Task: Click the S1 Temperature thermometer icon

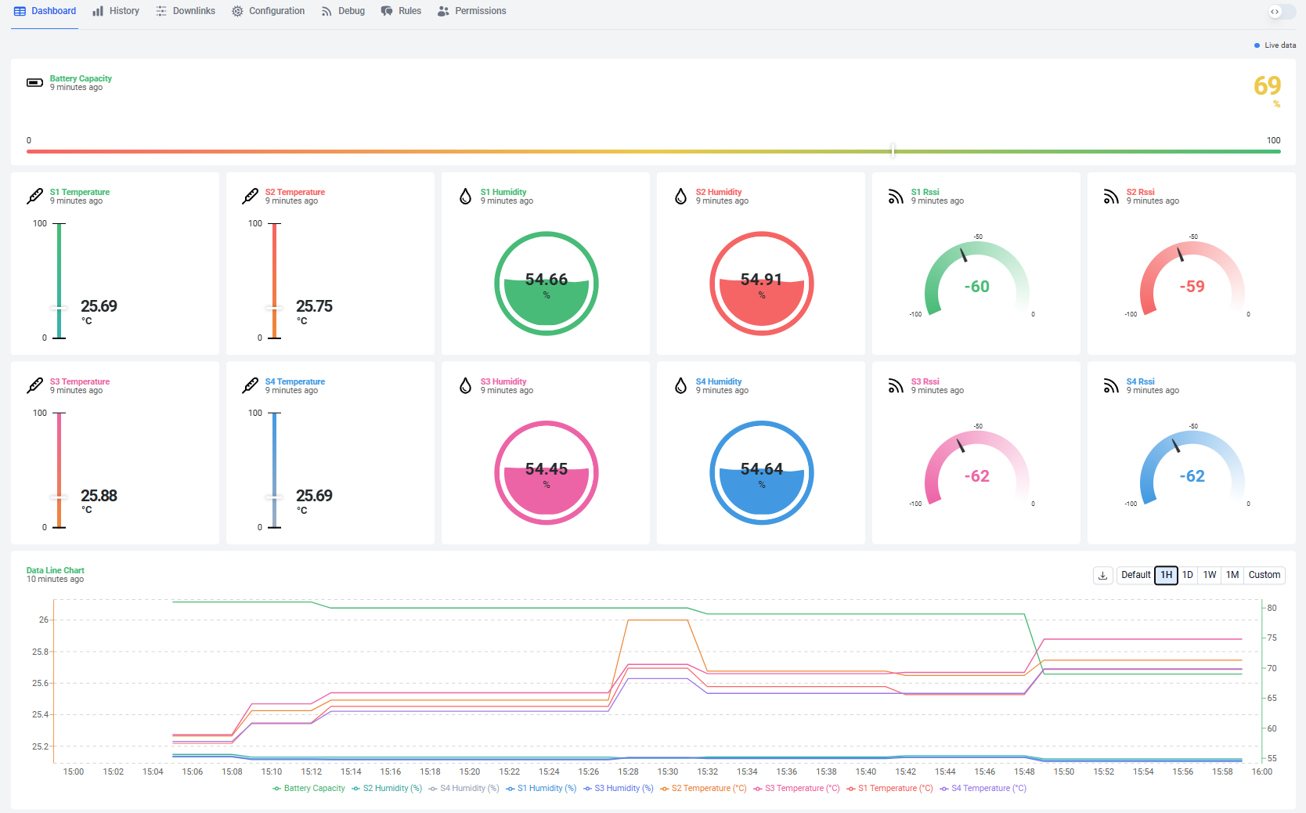Action: pyautogui.click(x=34, y=196)
